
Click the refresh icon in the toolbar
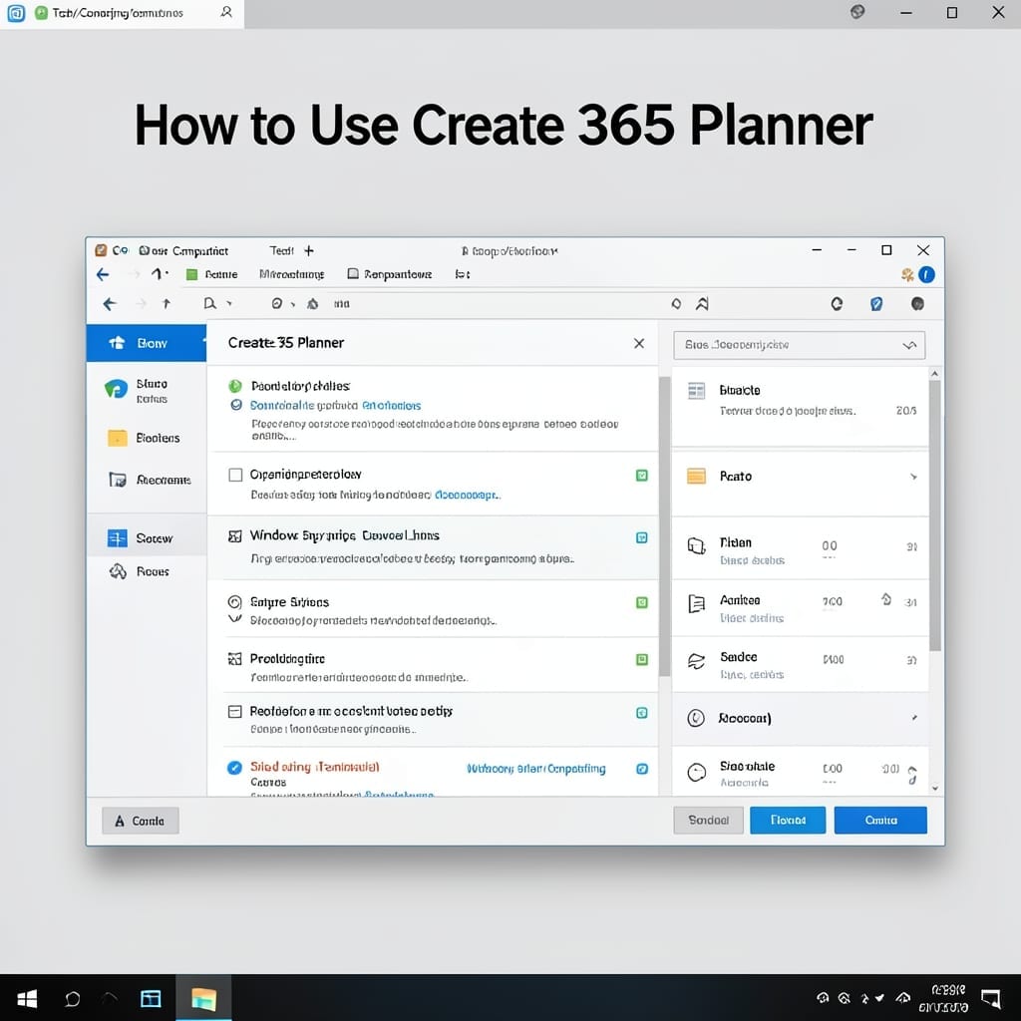(x=837, y=303)
